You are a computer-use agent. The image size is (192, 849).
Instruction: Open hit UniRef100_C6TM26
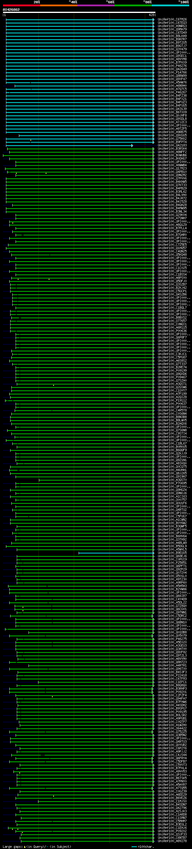tap(172, 20)
